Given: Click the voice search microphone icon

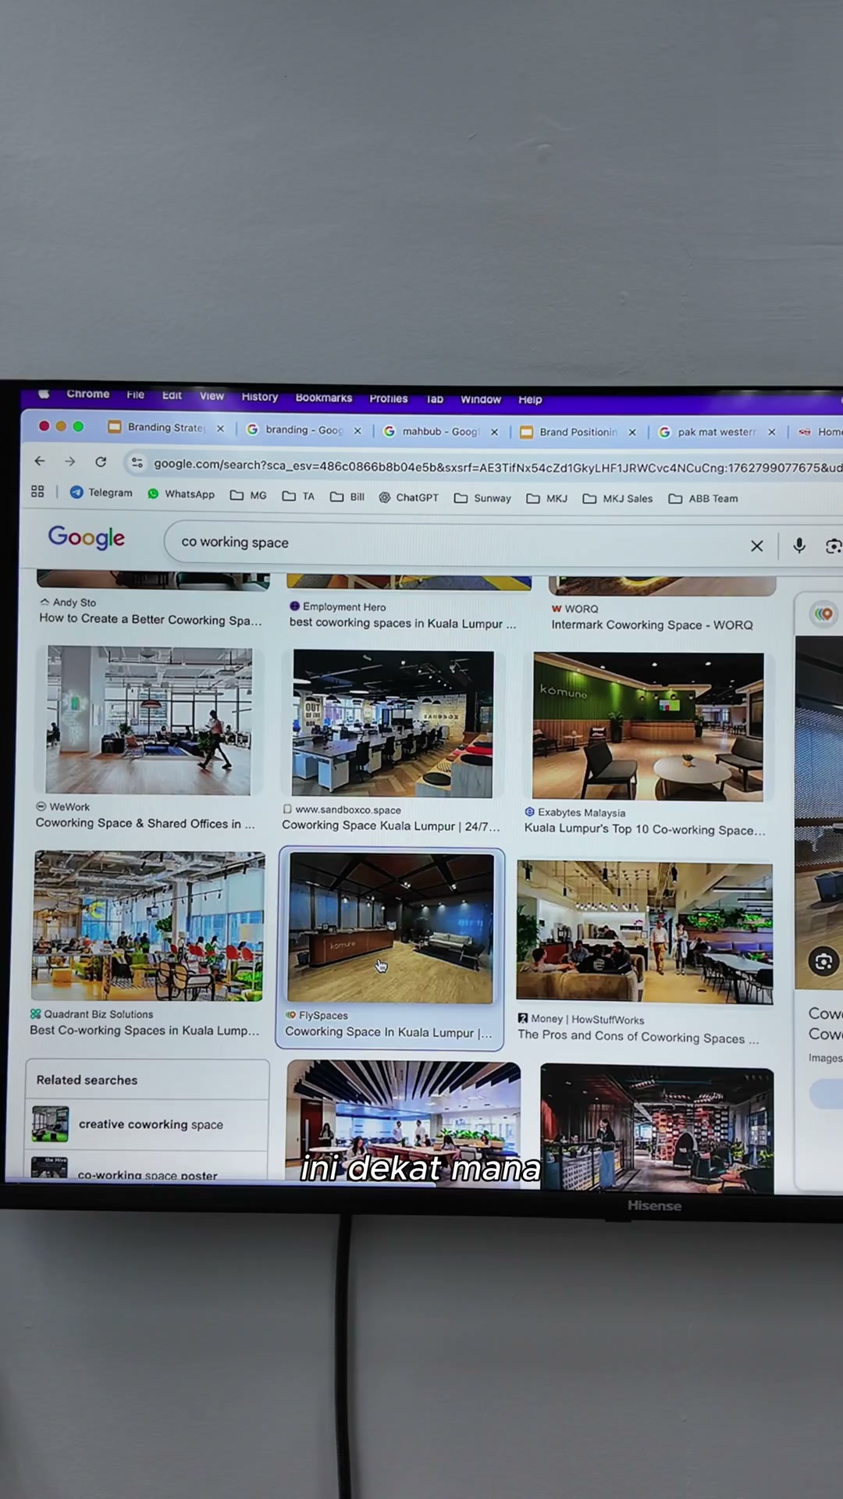Looking at the screenshot, I should 799,546.
